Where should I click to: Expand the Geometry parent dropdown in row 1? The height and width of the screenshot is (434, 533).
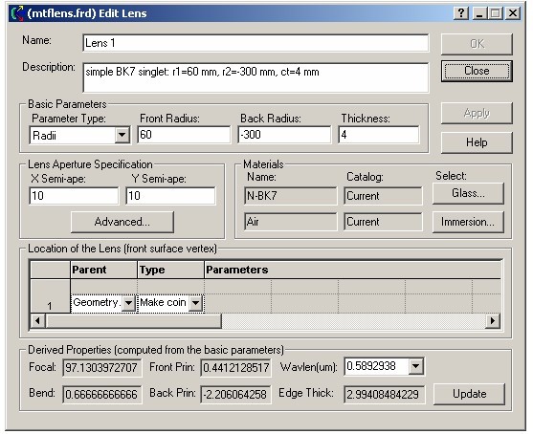128,303
